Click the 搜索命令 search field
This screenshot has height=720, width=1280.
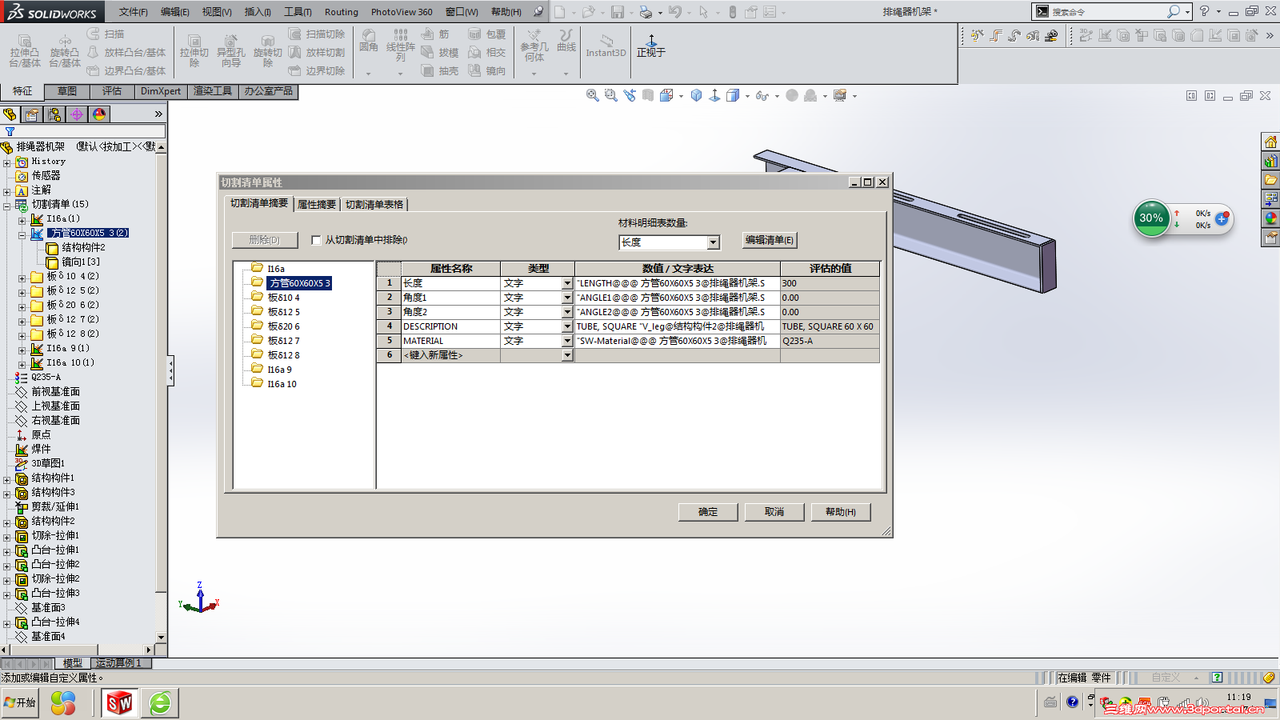pos(1108,12)
